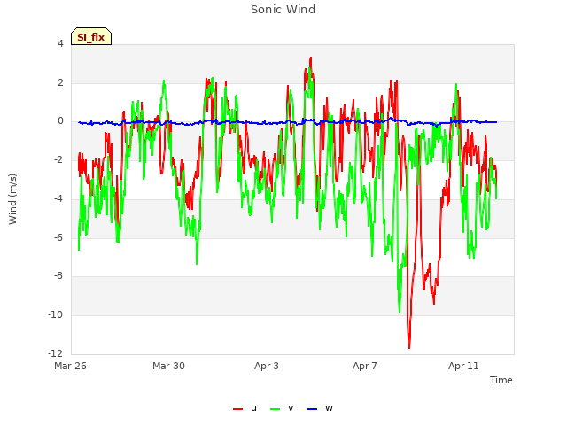This screenshot has height=425, width=567.
Task: Click the 0 y-axis tick label
Action: [x=60, y=121]
